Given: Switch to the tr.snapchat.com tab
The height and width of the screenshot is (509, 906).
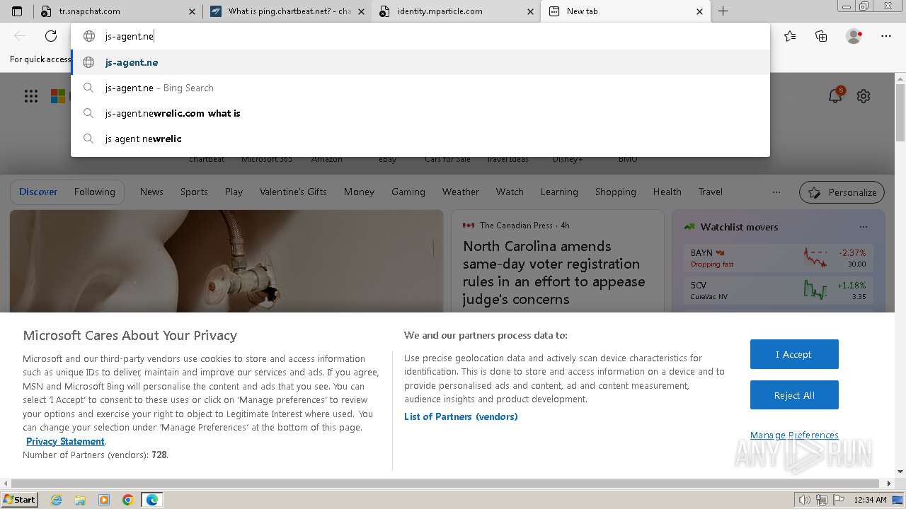Looking at the screenshot, I should (117, 11).
